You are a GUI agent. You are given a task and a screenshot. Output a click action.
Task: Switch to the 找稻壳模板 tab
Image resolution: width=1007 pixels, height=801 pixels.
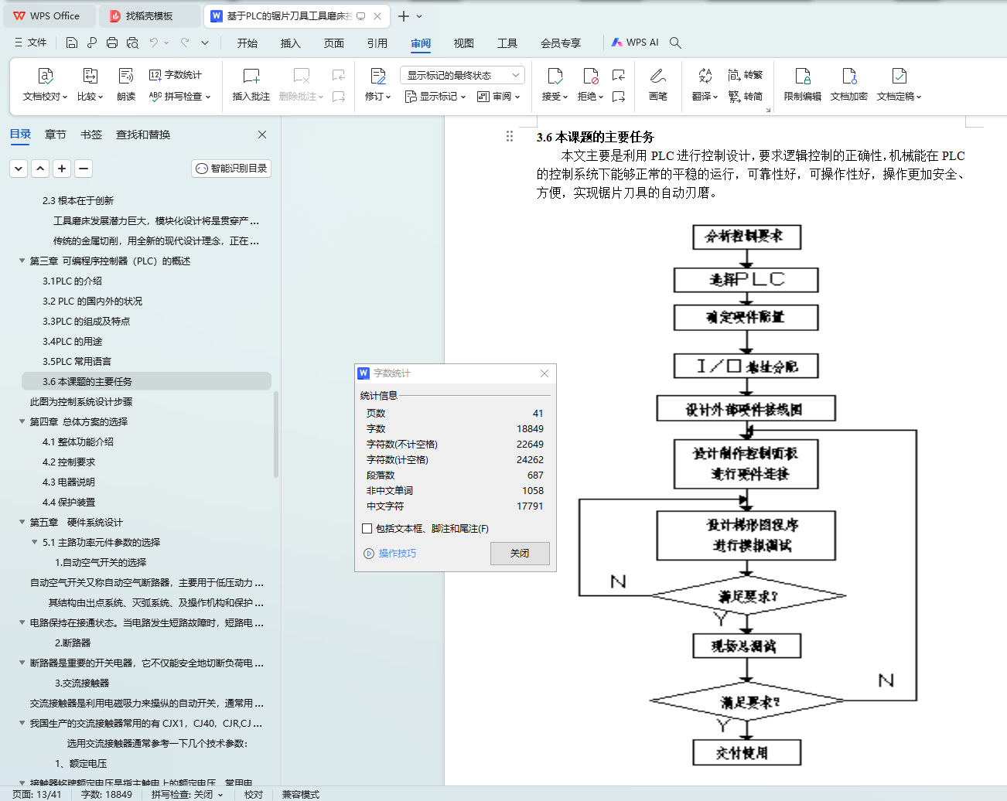click(x=150, y=16)
